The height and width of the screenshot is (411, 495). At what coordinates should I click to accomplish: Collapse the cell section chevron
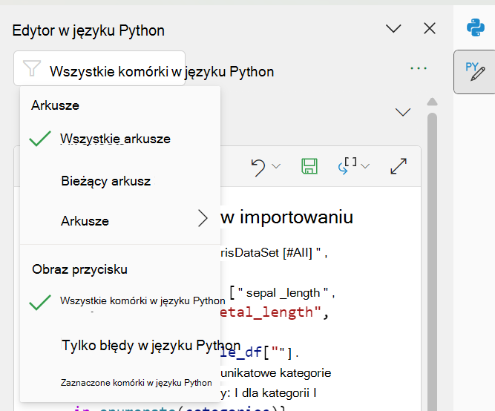[x=403, y=112]
